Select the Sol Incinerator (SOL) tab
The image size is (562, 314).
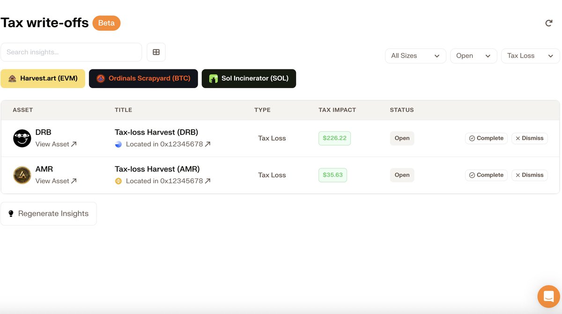[249, 79]
